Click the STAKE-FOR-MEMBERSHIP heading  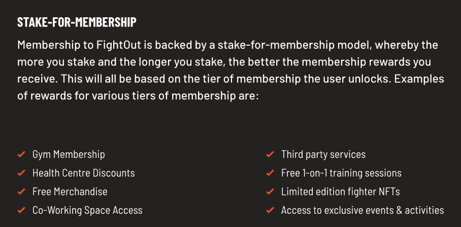pos(77,22)
